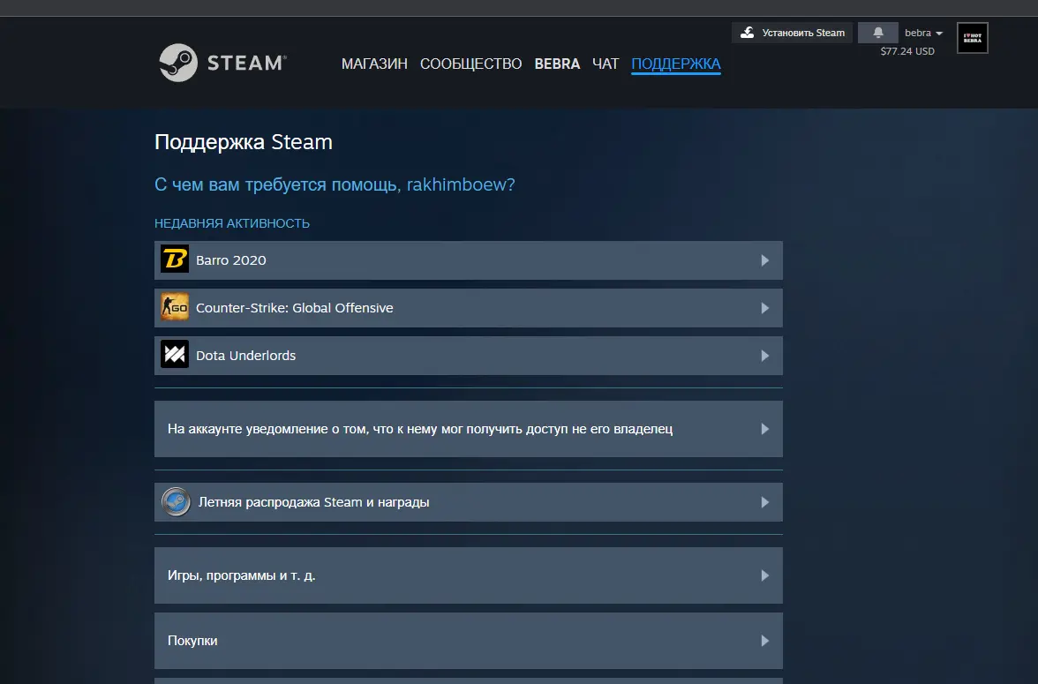This screenshot has width=1038, height=684.
Task: Open the Barro 2020 game icon
Action: pos(175,259)
